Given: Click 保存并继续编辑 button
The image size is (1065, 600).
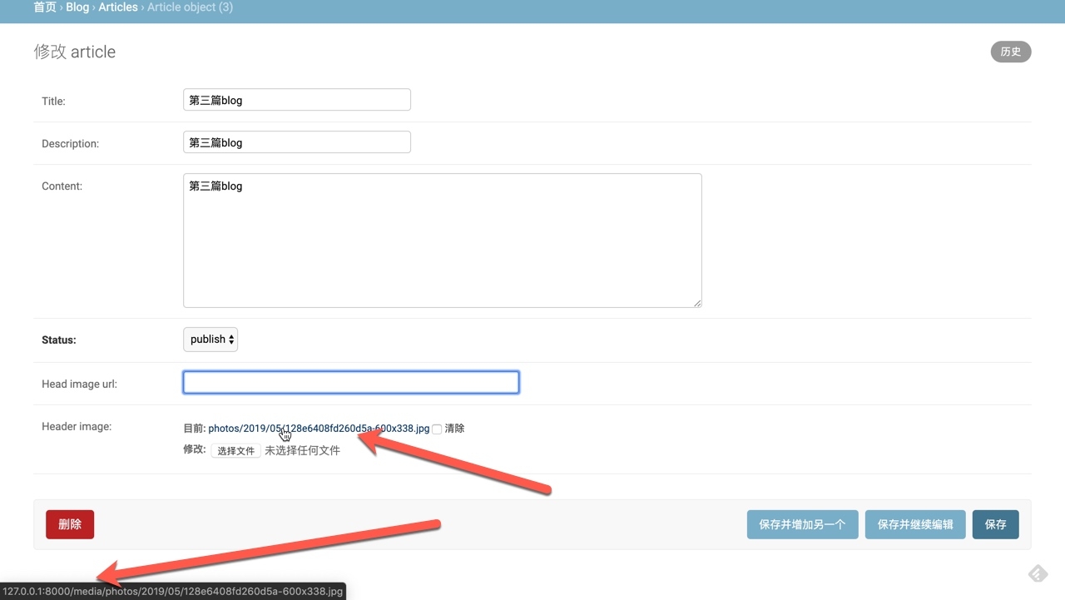Looking at the screenshot, I should click(x=915, y=525).
